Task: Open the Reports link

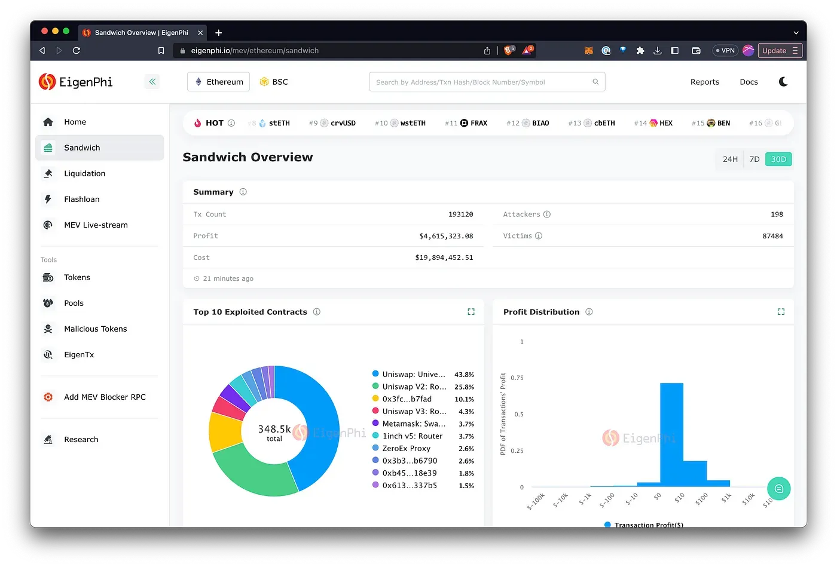Action: [705, 82]
